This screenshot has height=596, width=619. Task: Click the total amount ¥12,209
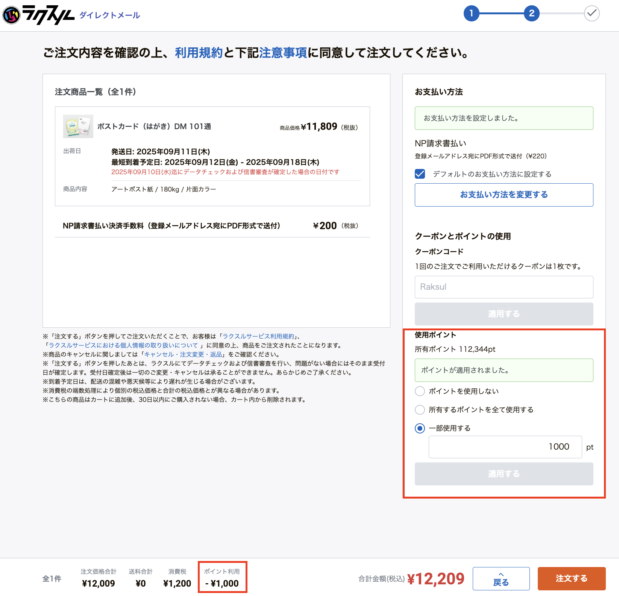436,579
